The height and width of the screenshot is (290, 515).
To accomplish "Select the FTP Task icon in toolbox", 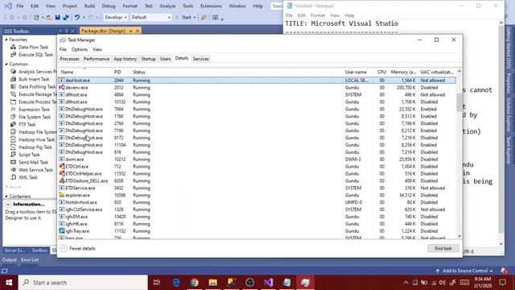I will point(13,124).
